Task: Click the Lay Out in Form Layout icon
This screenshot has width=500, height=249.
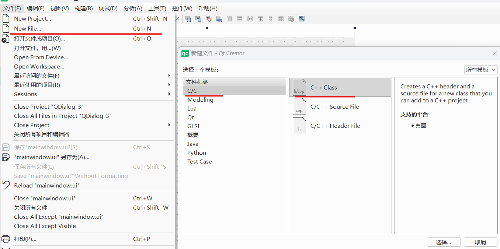Action: 271,19
